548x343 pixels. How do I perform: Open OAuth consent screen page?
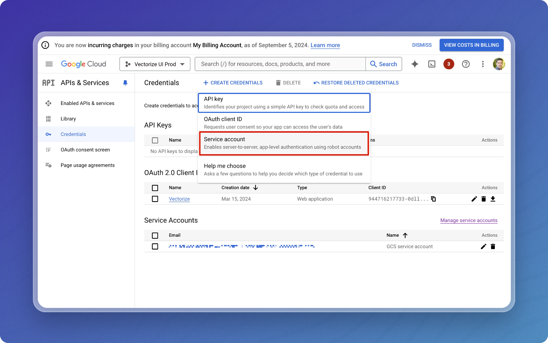click(85, 150)
